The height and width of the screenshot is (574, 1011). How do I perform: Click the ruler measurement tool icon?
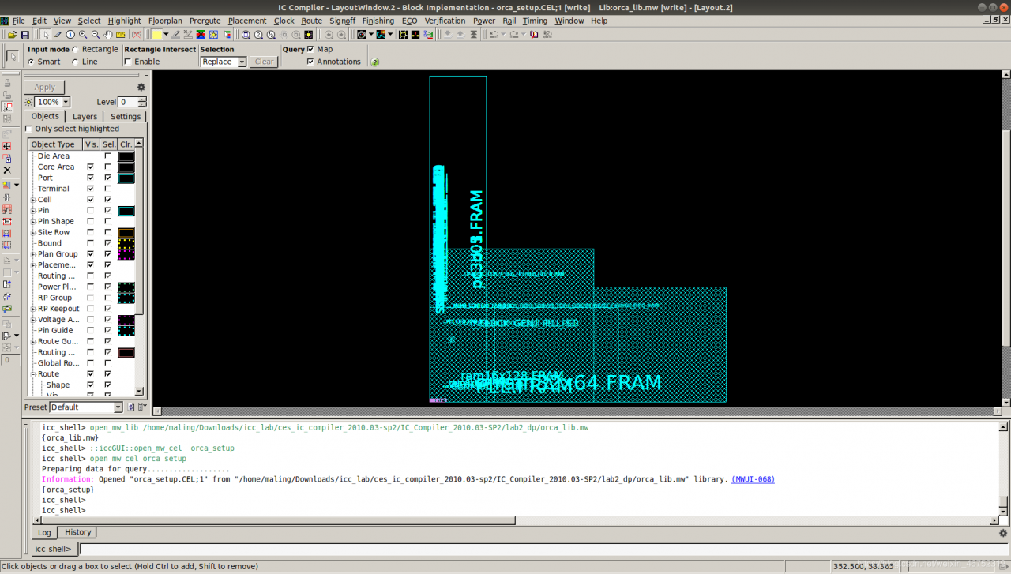point(121,35)
